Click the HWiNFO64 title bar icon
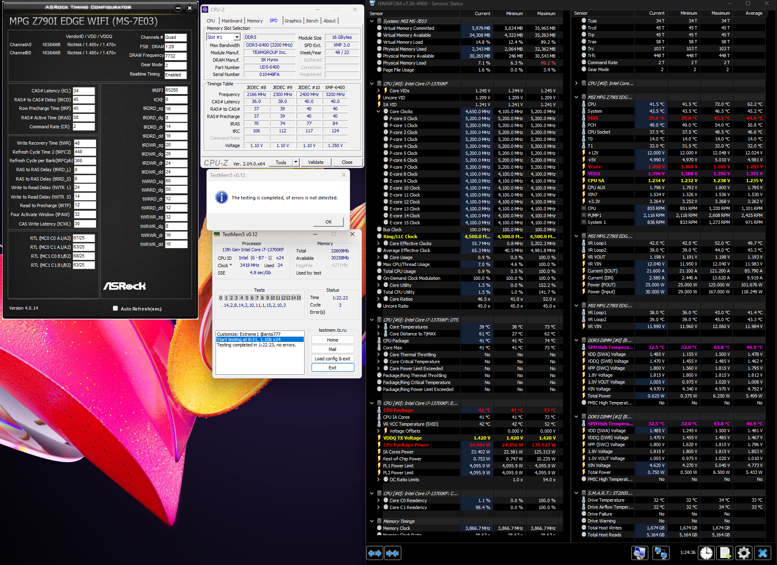This screenshot has width=777, height=565. [372, 4]
